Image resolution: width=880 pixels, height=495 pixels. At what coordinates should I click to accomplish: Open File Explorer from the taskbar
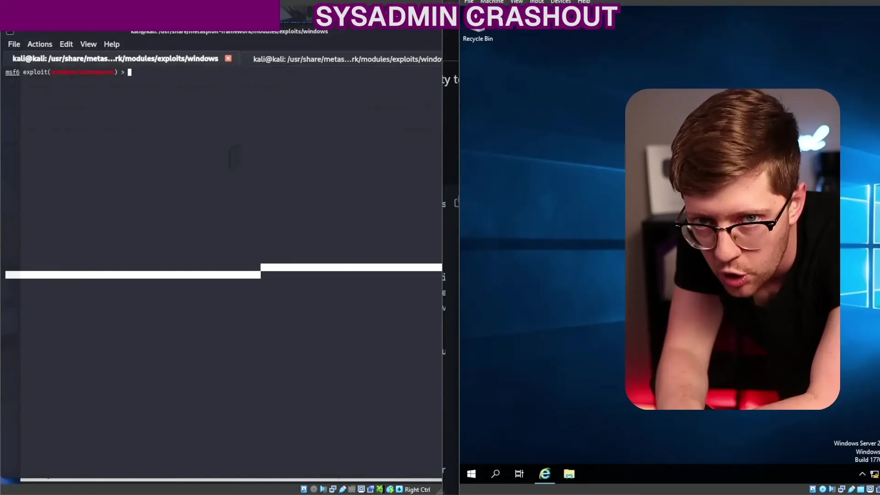click(569, 474)
